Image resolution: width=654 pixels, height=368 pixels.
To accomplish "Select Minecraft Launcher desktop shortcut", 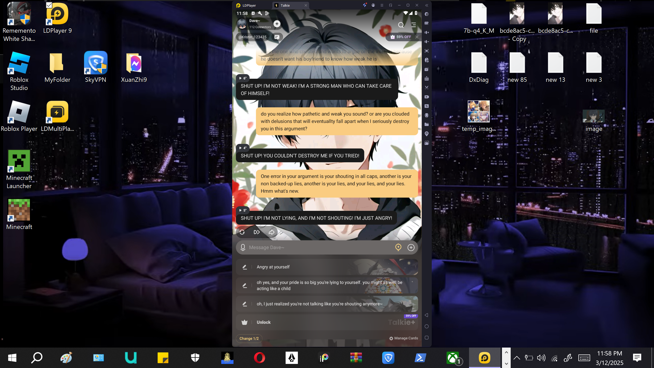I will click(19, 169).
